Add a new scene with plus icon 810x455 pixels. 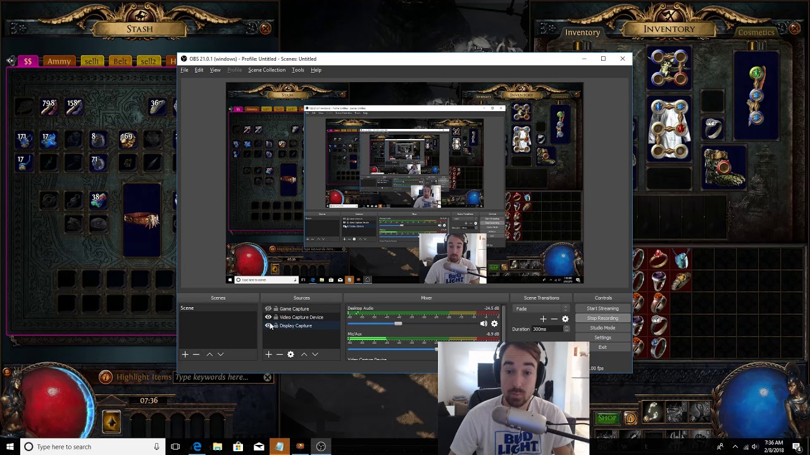point(185,355)
